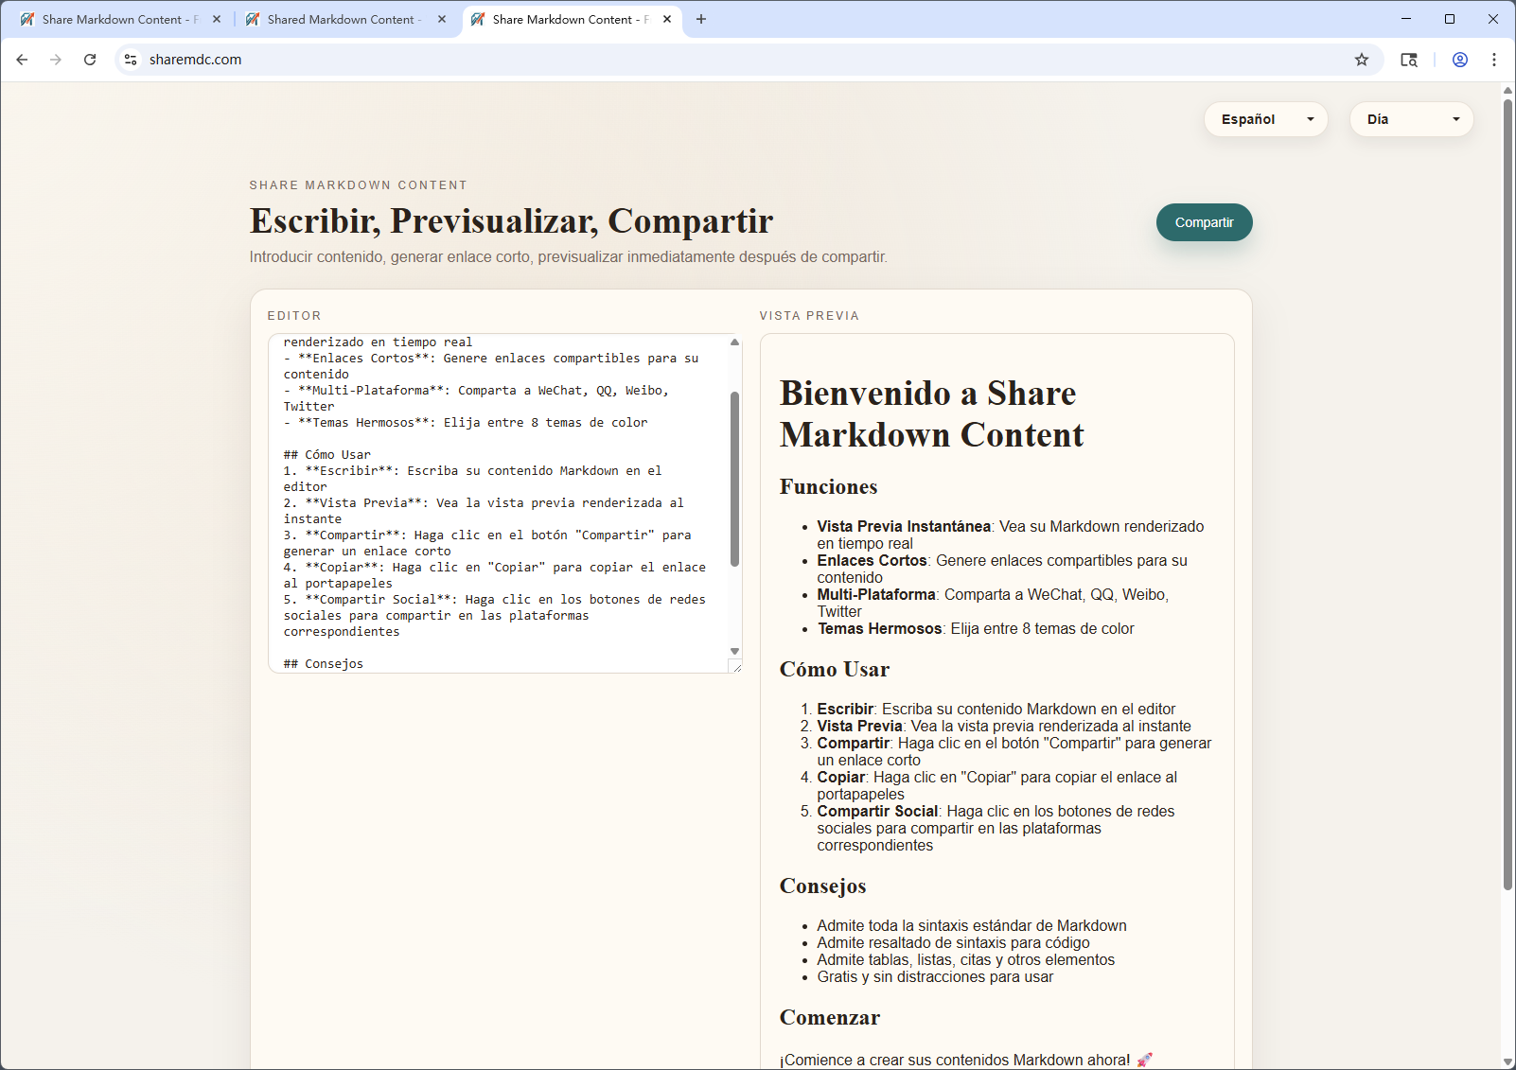Maximize the Chrome window
This screenshot has height=1070, width=1516.
pyautogui.click(x=1450, y=19)
